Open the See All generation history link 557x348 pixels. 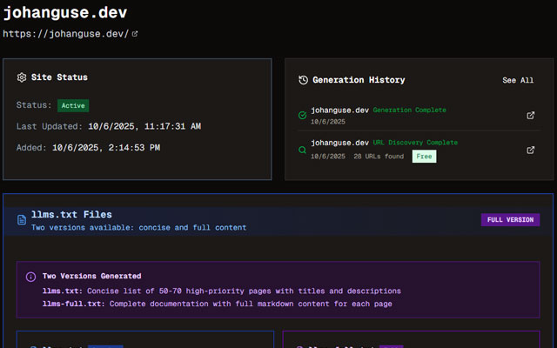pos(518,80)
